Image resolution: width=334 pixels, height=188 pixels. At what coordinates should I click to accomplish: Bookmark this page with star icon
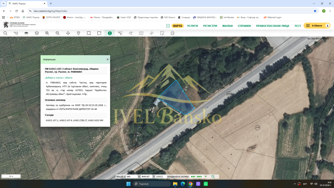315,11
